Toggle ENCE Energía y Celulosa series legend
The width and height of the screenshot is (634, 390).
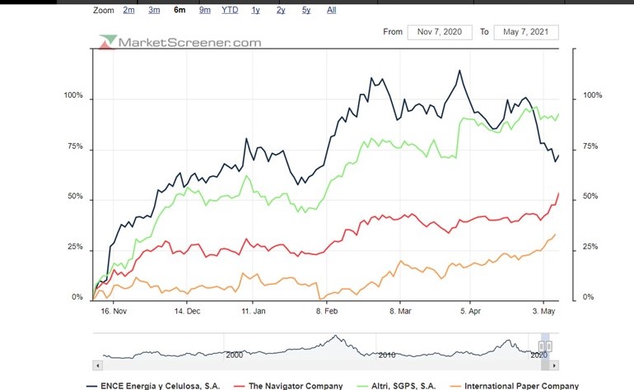coord(154,386)
